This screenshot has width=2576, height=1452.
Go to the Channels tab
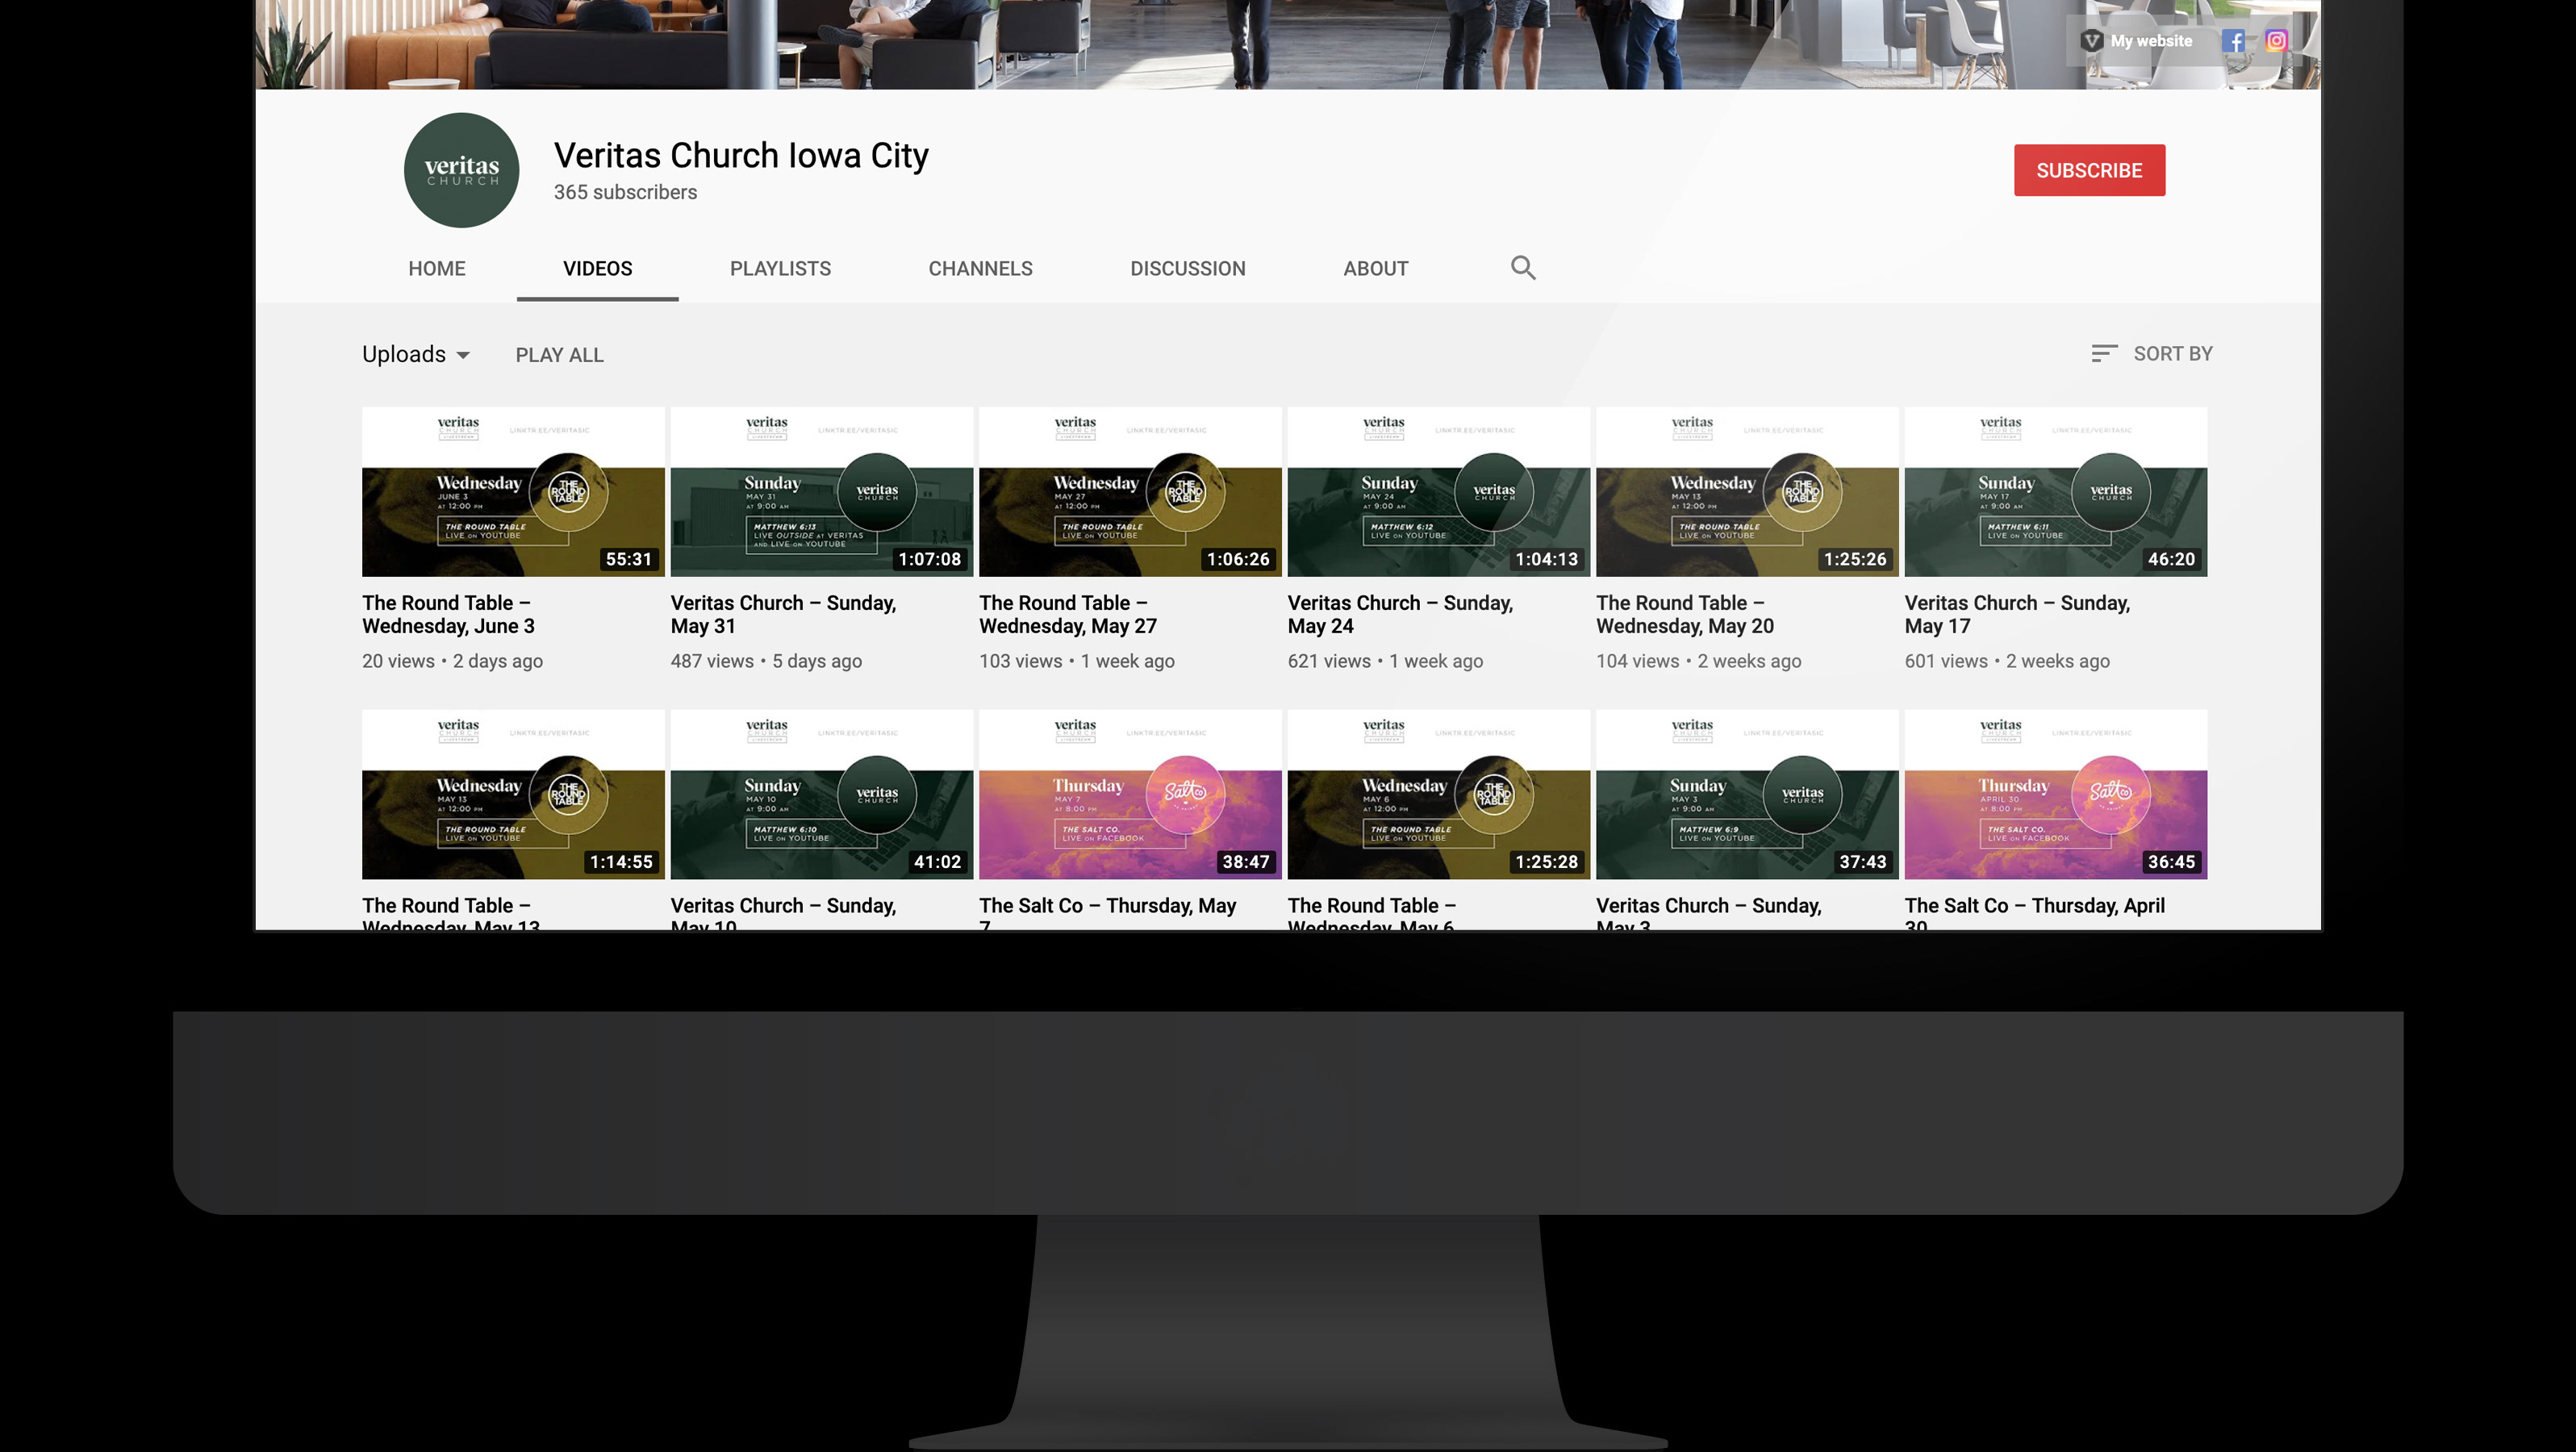click(x=980, y=269)
